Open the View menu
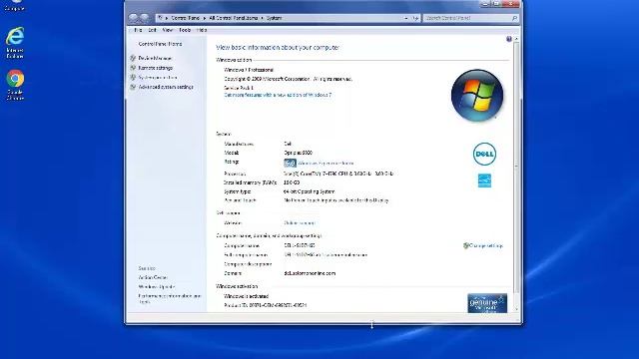The image size is (639, 359). (168, 30)
